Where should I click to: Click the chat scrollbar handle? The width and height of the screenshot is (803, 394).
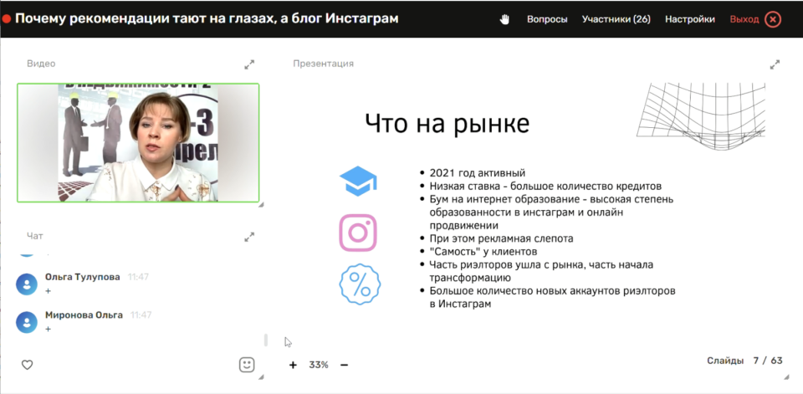(x=266, y=340)
